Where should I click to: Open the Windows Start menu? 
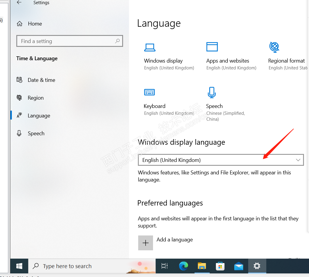19,266
